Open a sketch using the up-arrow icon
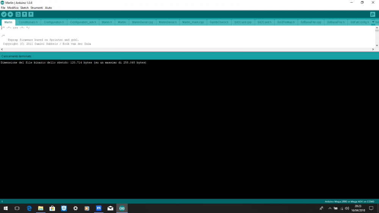 (24, 14)
